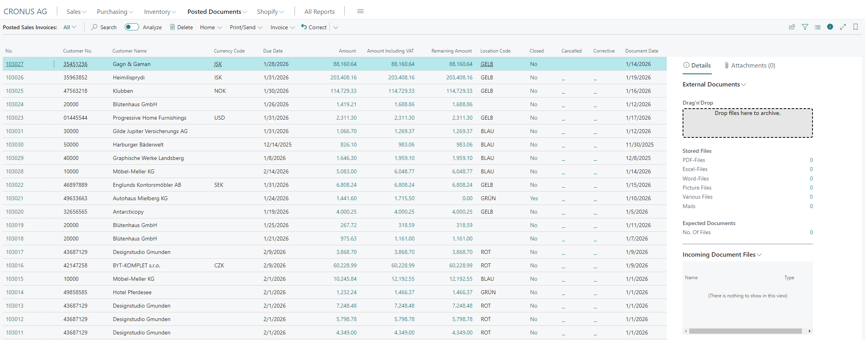Open the filter pane icon

click(x=805, y=27)
